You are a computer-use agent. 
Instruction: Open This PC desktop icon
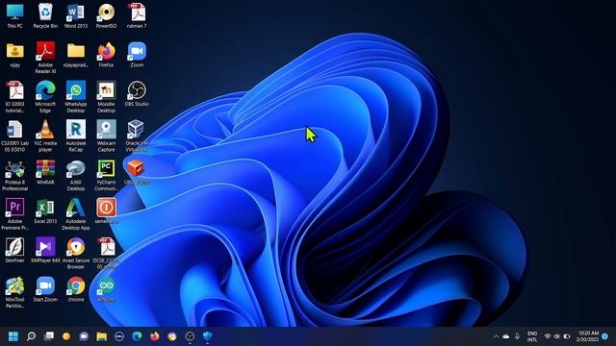15,15
